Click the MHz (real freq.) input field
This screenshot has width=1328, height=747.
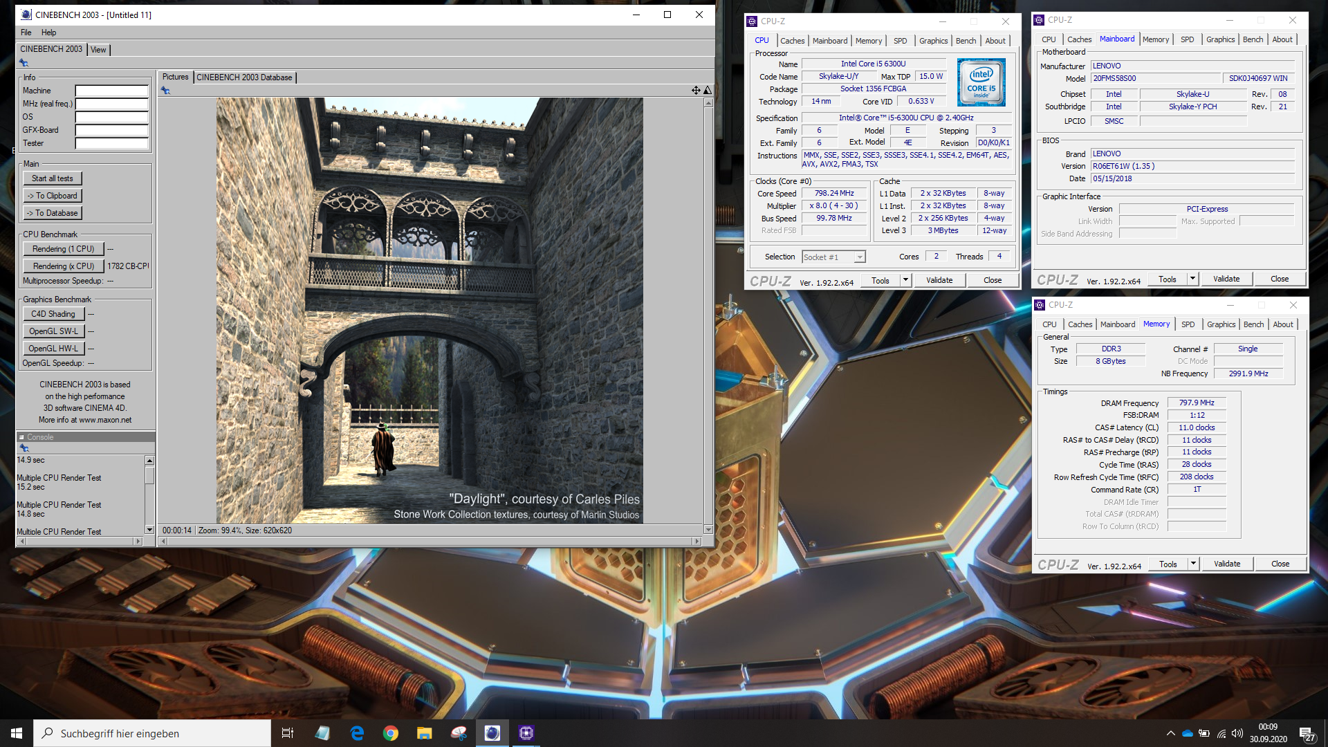click(x=112, y=104)
